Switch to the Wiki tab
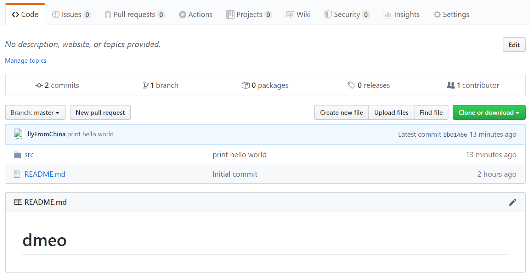The image size is (531, 278). tap(298, 15)
